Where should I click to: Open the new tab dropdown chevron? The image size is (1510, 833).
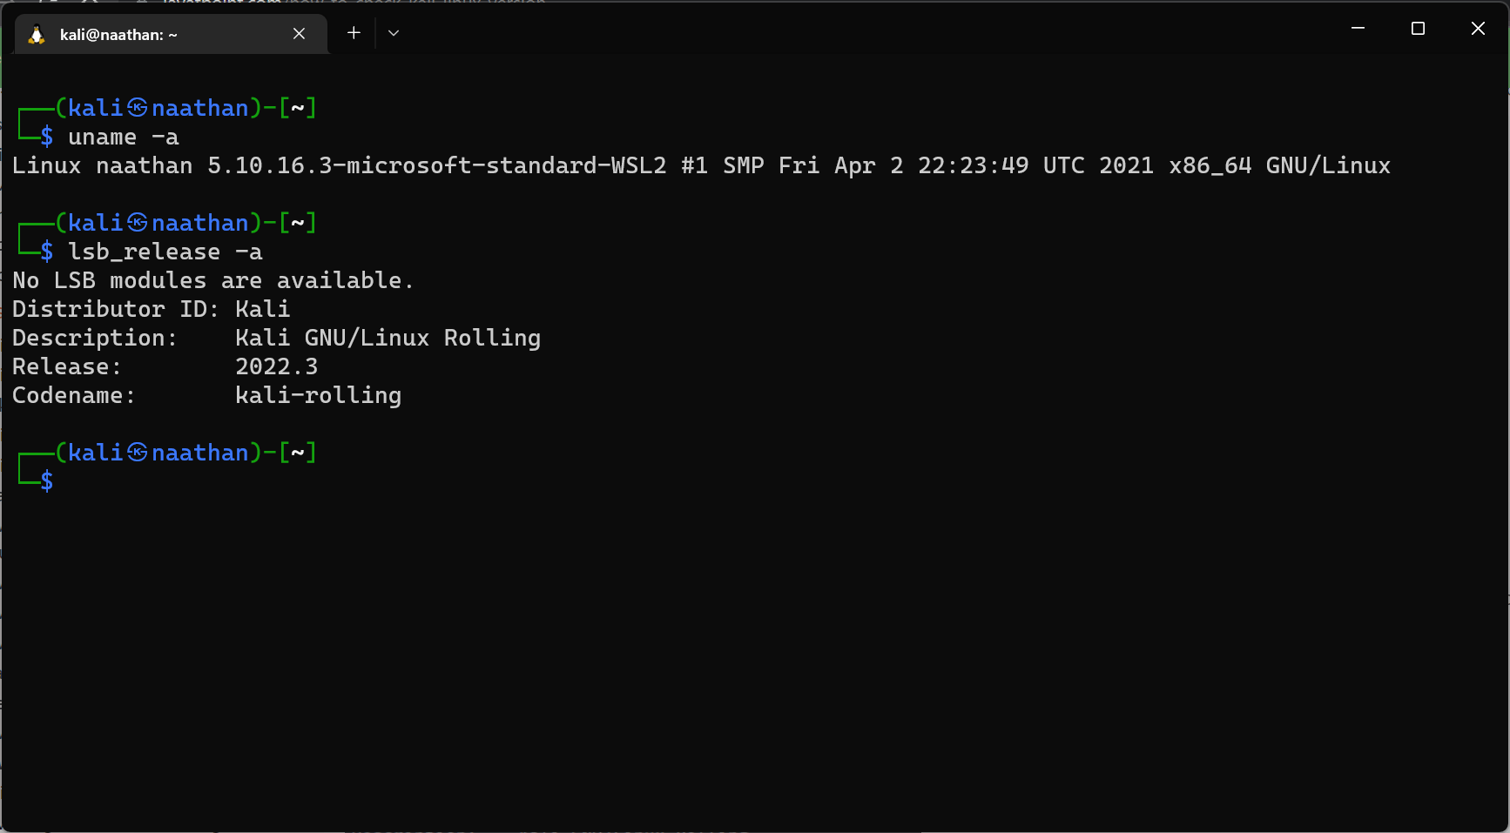(393, 32)
